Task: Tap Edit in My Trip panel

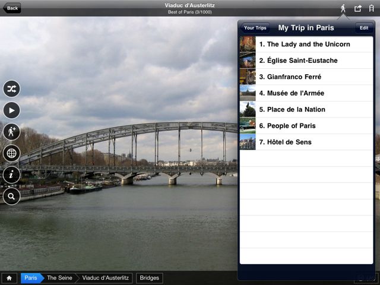Action: (364, 28)
